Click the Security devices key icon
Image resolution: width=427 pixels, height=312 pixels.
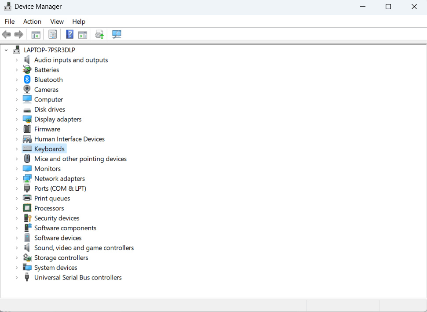point(28,218)
